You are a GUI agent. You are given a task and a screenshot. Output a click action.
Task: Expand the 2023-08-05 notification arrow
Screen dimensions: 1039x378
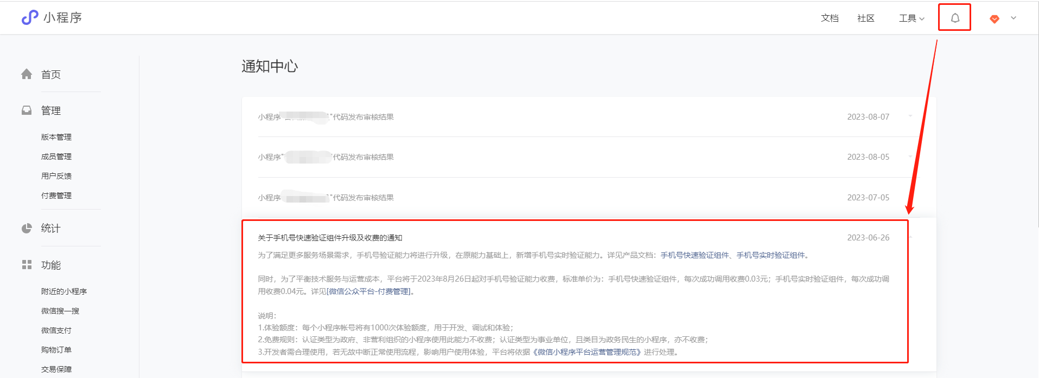[910, 157]
